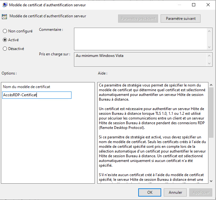The height and width of the screenshot is (200, 216).
Task: Select the Non configuré radio button
Action: tap(5, 31)
